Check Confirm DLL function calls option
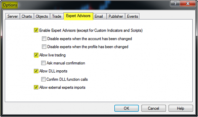198x117 pixels. (x=43, y=79)
